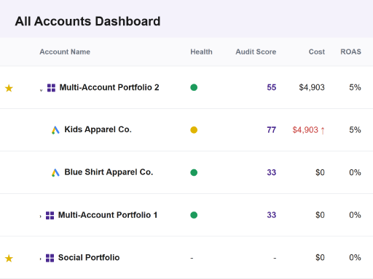Open the Blue Shirt Apparel Co. account
373x279 pixels.
[109, 172]
